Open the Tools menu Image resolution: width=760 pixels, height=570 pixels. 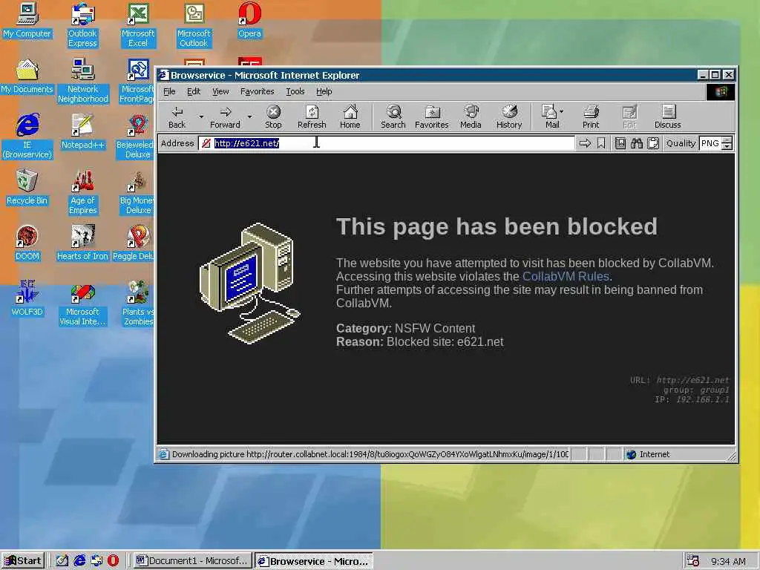click(x=295, y=91)
